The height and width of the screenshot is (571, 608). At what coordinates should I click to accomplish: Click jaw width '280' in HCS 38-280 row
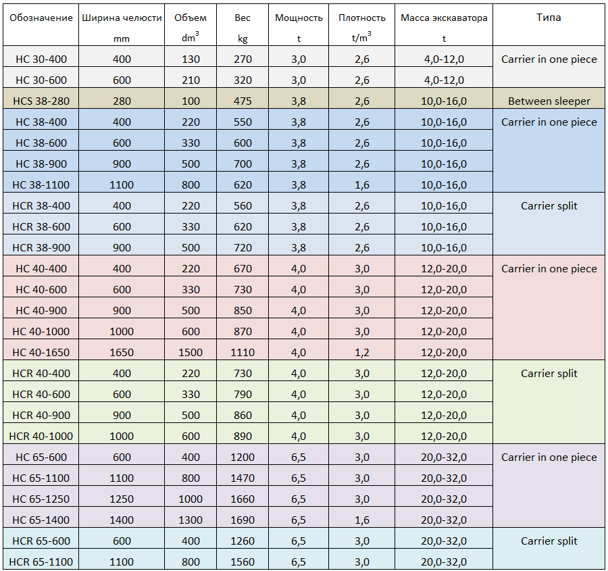(x=122, y=101)
